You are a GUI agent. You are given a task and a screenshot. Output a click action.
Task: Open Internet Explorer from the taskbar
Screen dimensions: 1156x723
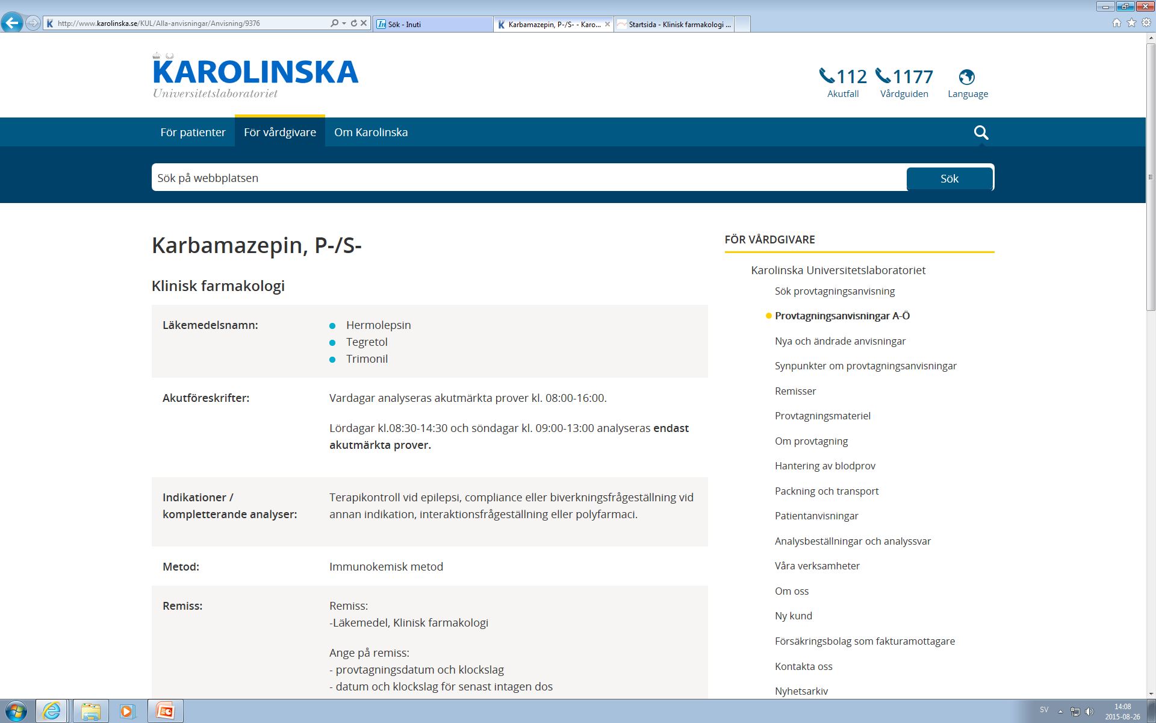(x=52, y=712)
